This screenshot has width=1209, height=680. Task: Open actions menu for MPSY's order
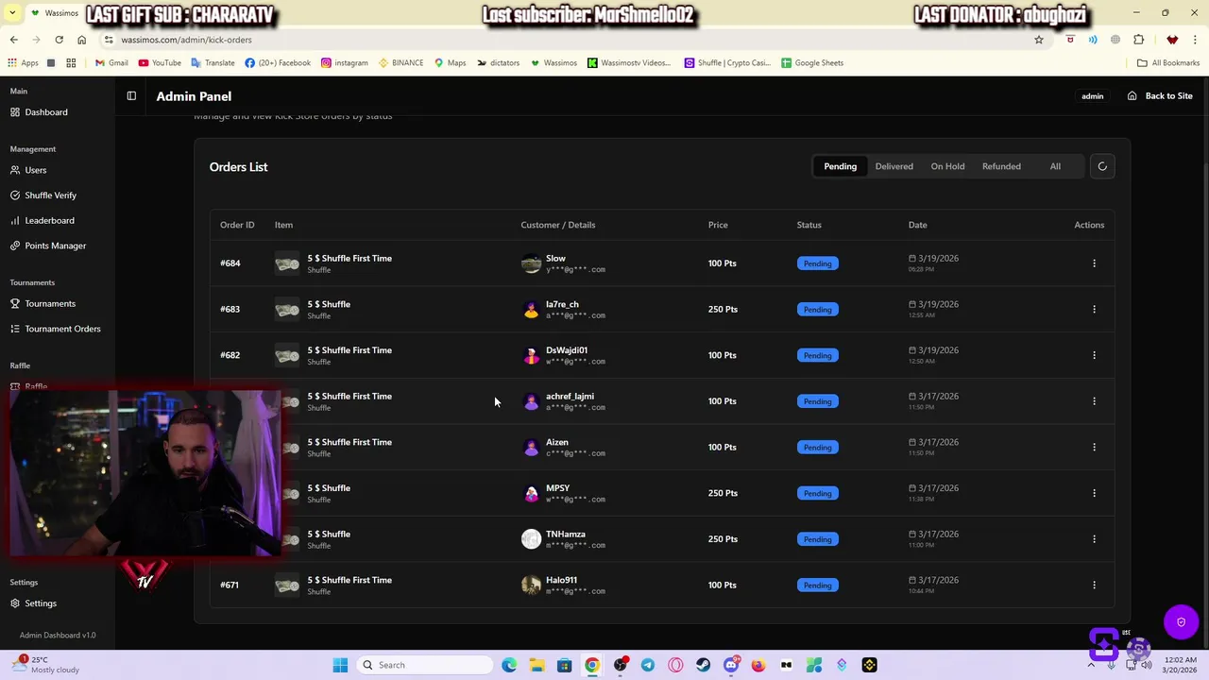[x=1094, y=493]
